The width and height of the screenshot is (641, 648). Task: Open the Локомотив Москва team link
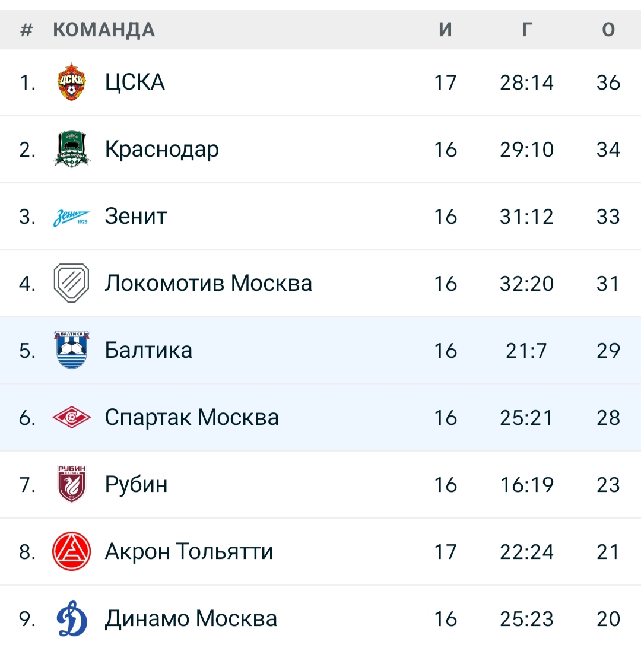(208, 283)
